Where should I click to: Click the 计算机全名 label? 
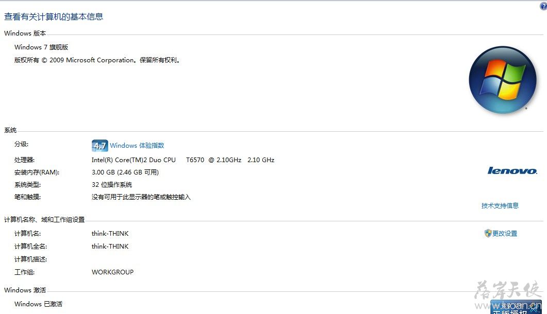[31, 247]
